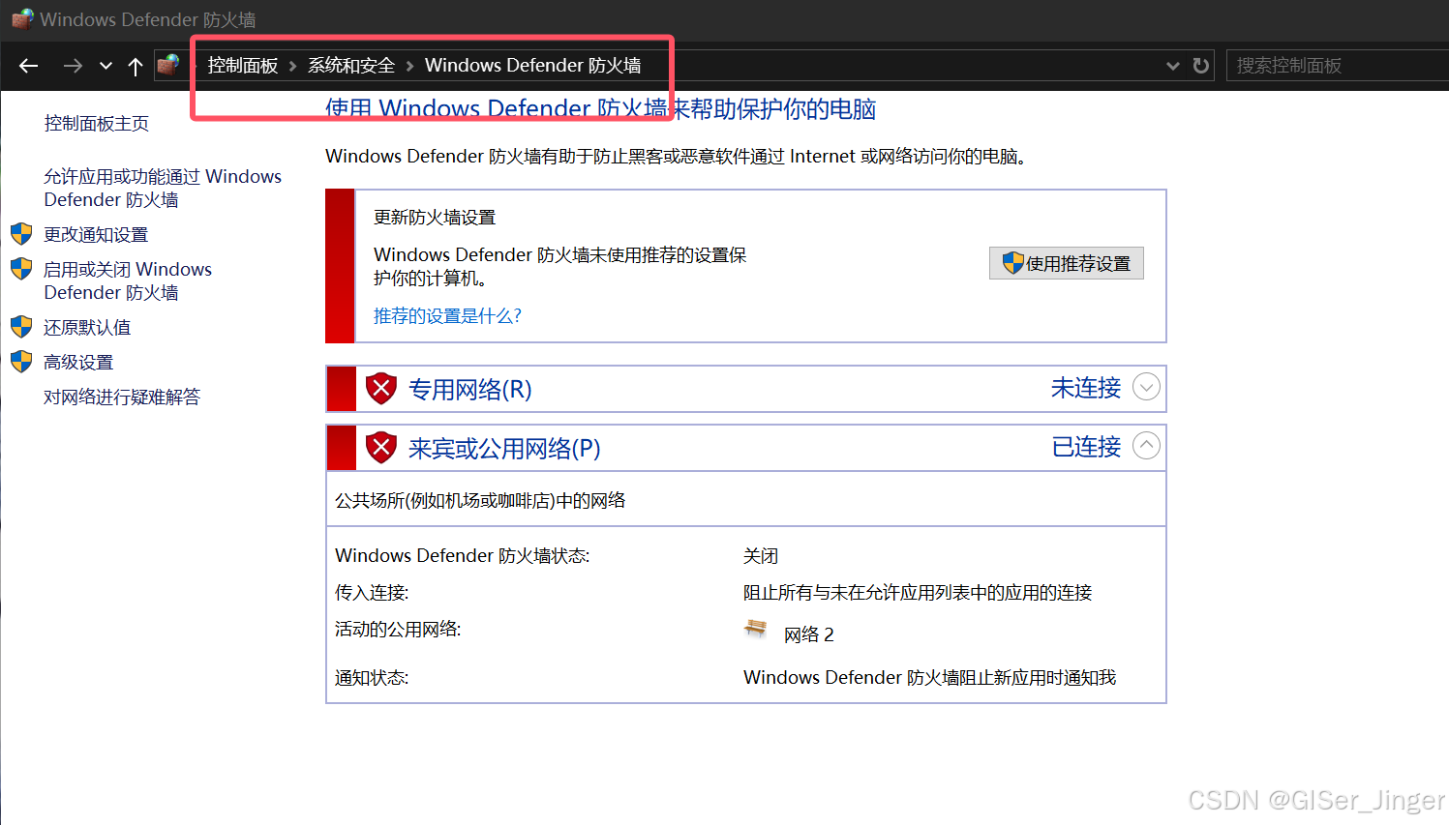Focus the 搜索控制面板 search box
The height and width of the screenshot is (825, 1449).
pos(1337,65)
